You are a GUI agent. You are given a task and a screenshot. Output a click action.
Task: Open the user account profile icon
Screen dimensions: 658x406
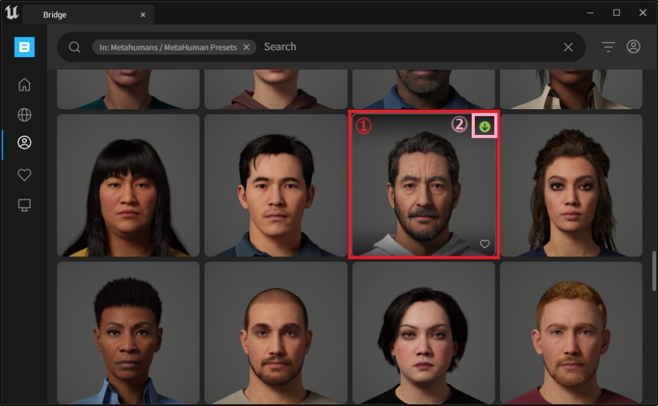click(633, 46)
